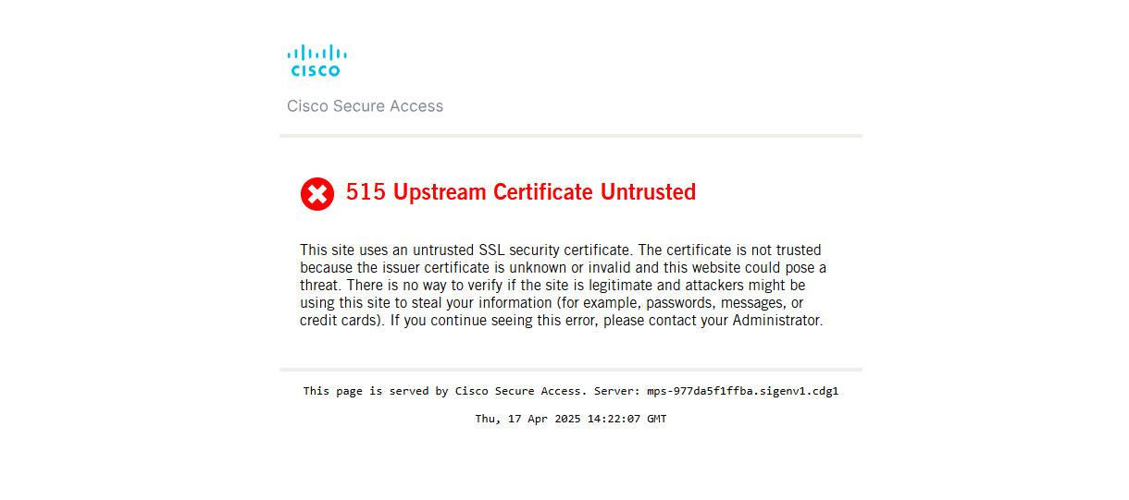Click the word Administrator in the message
Viewport: 1129px width, 500px height.
(x=775, y=321)
